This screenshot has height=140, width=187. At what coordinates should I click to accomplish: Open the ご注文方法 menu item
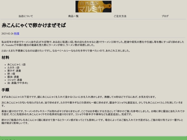[x=120, y=16]
